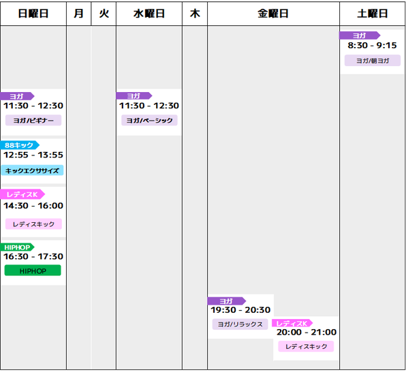
Task: Click Sunday's pink レディスK tag
Action: click(22, 194)
